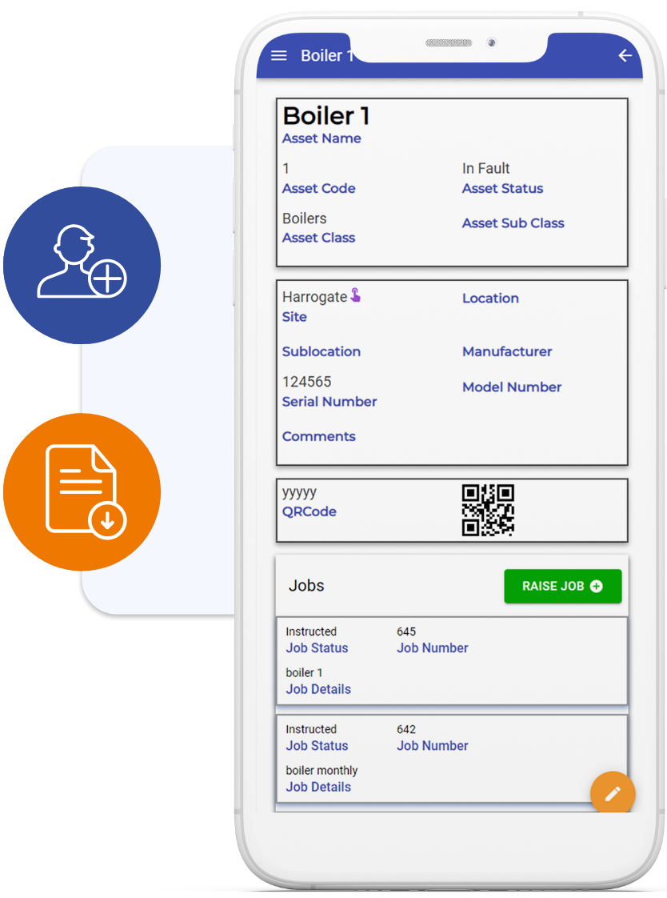Select serial number '124565'
This screenshot has height=898, width=667.
tap(306, 382)
